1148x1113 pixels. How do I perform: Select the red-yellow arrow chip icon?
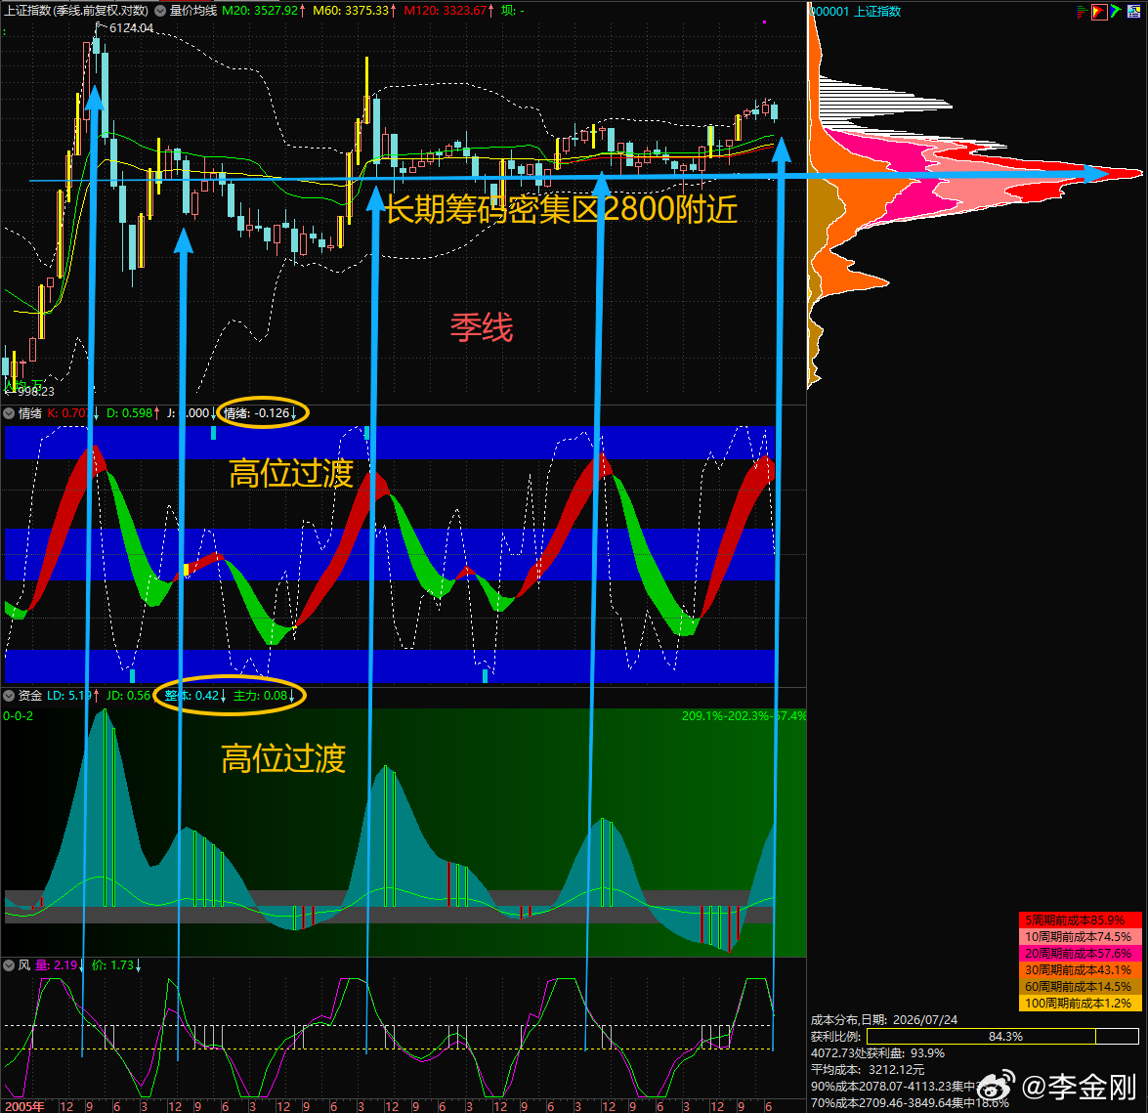(x=1099, y=11)
